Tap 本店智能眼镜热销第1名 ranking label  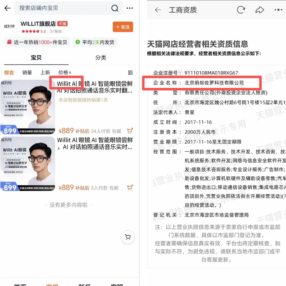[83, 100]
